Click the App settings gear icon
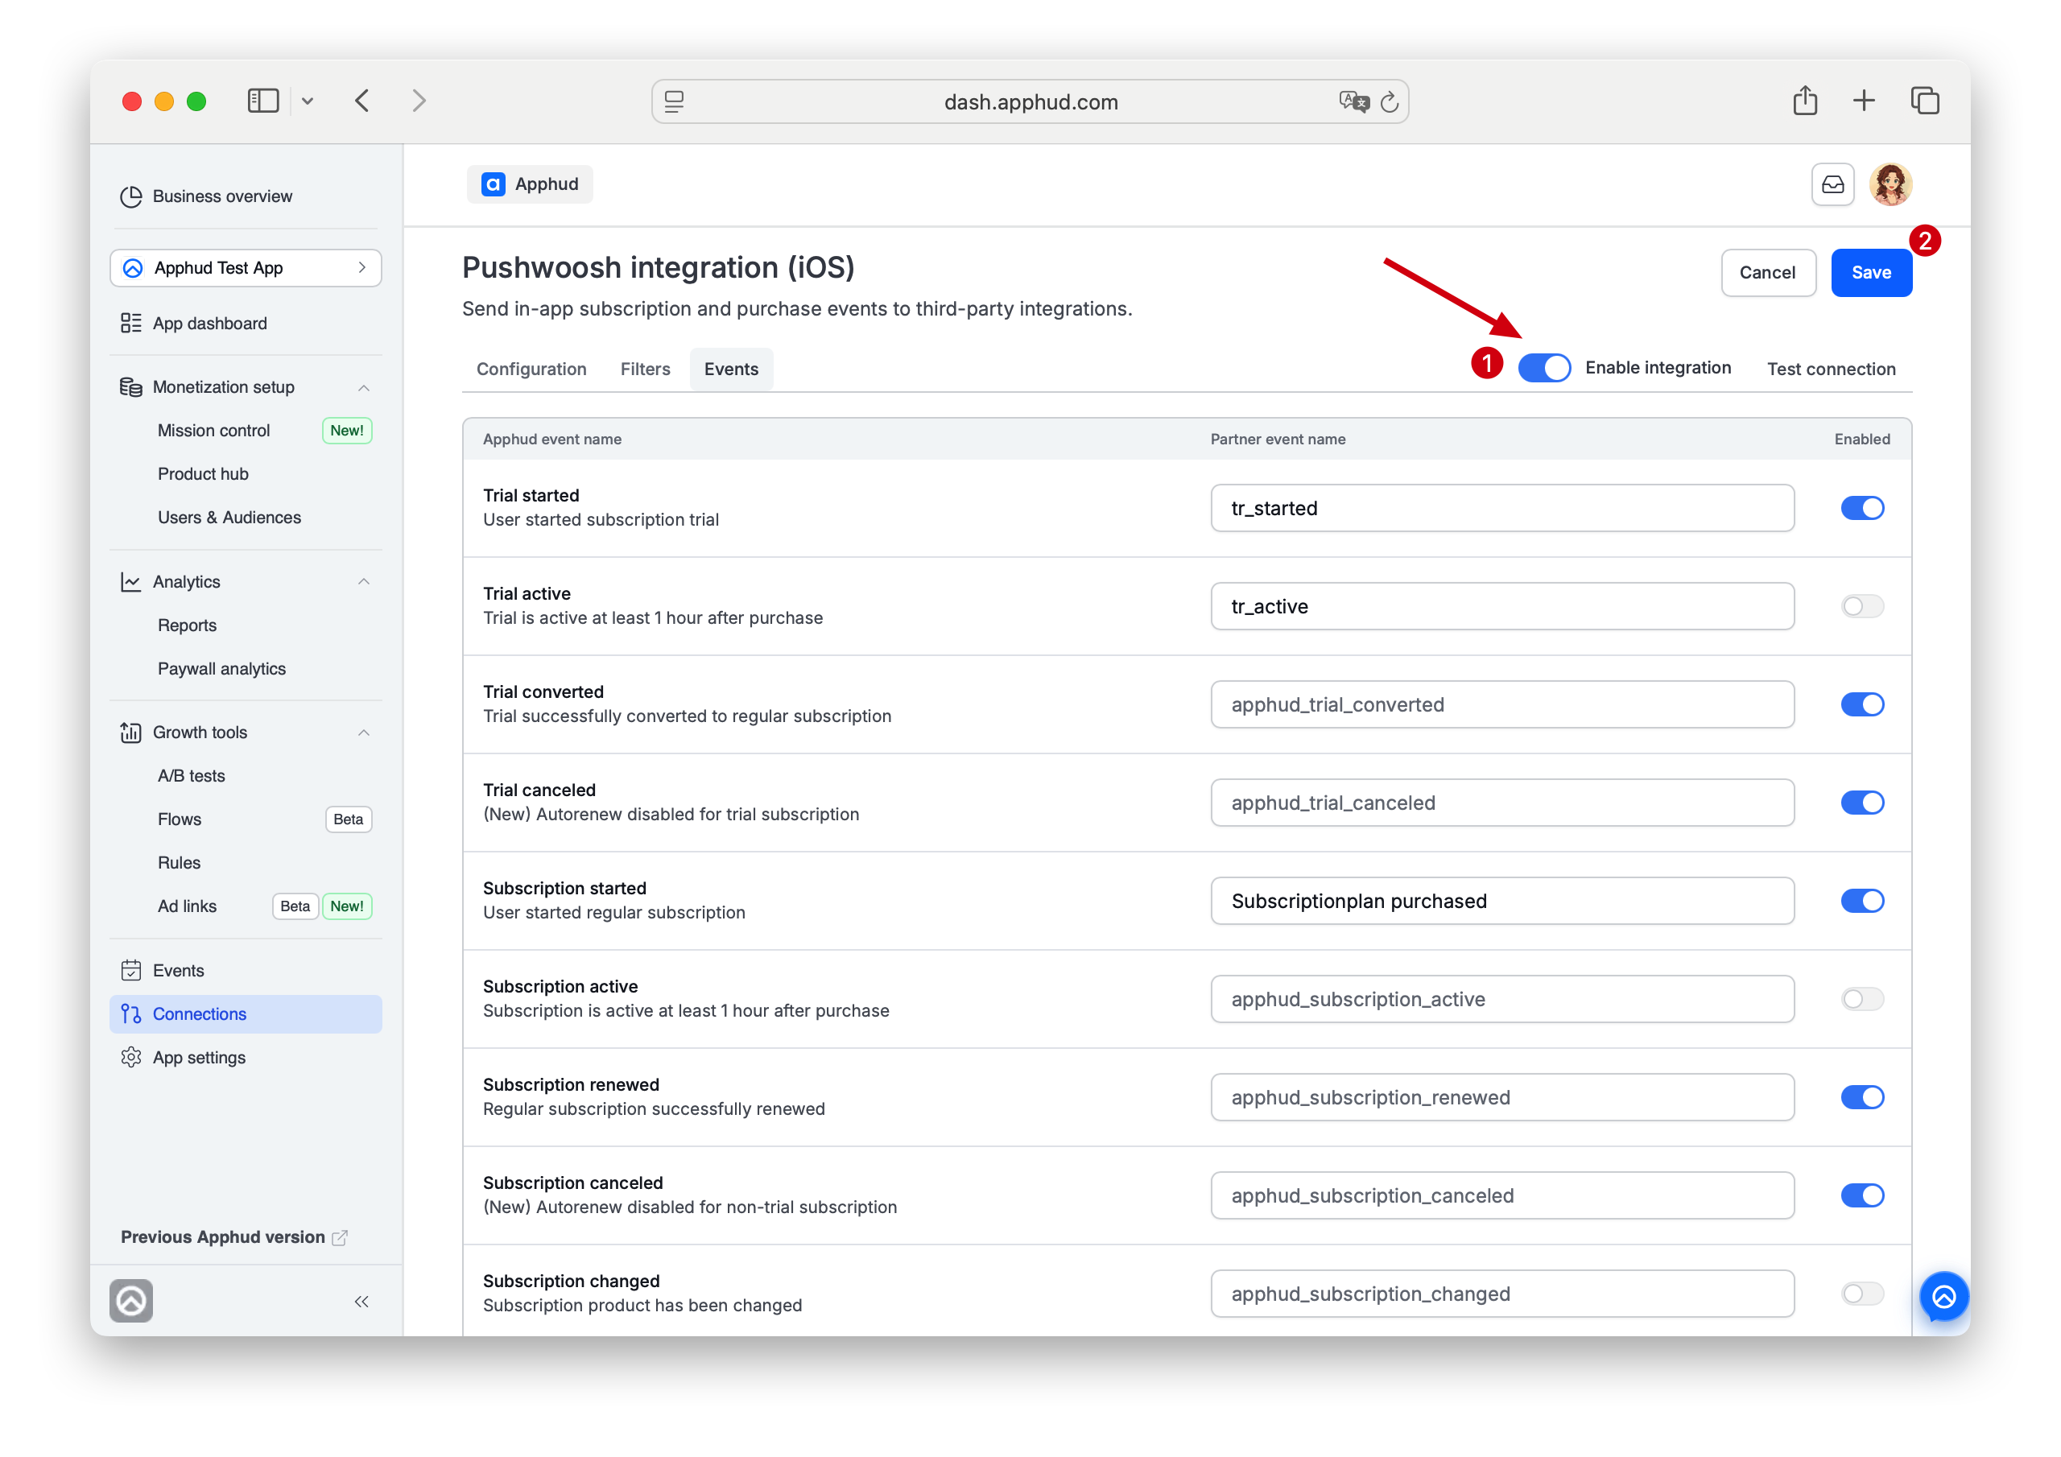The width and height of the screenshot is (2061, 1457). coord(131,1058)
